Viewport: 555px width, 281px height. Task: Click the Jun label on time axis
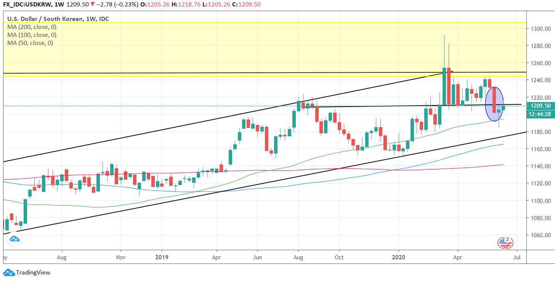pyautogui.click(x=257, y=257)
